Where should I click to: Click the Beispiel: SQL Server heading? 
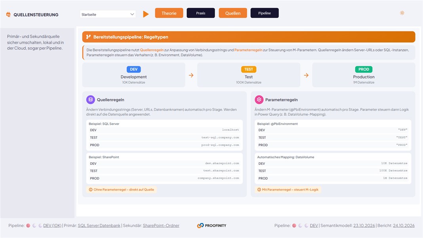pyautogui.click(x=104, y=124)
